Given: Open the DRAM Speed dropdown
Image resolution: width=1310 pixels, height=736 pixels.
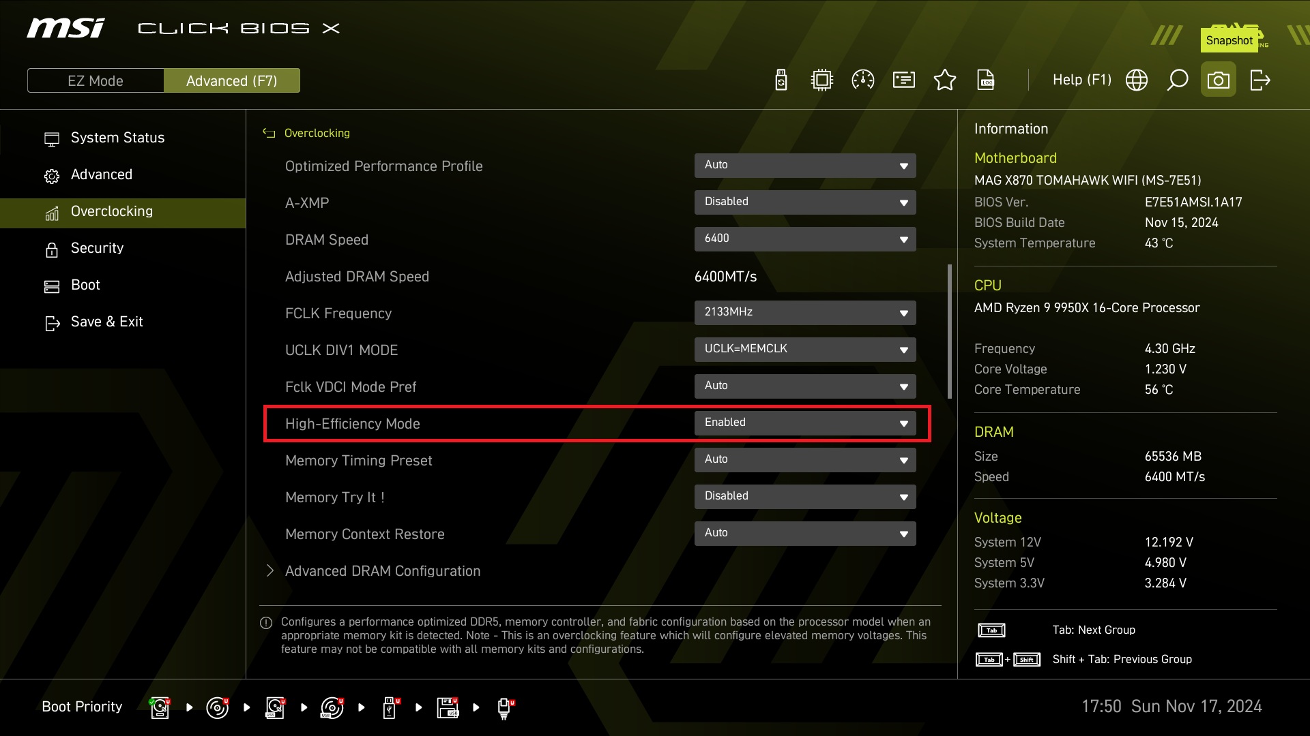Looking at the screenshot, I should (x=805, y=239).
